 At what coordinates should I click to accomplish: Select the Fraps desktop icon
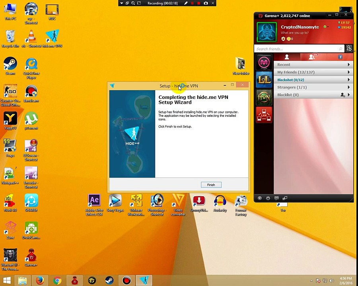pyautogui.click(x=10, y=148)
